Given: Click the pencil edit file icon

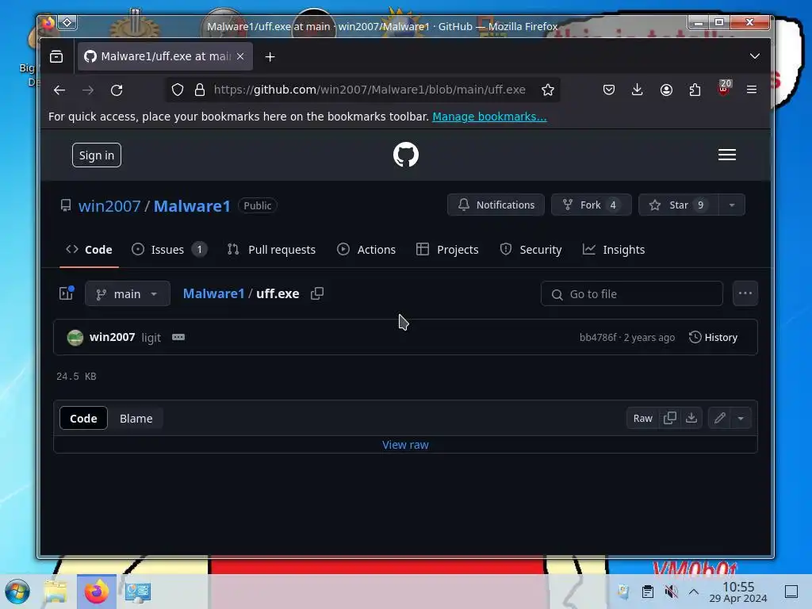Looking at the screenshot, I should coord(720,418).
